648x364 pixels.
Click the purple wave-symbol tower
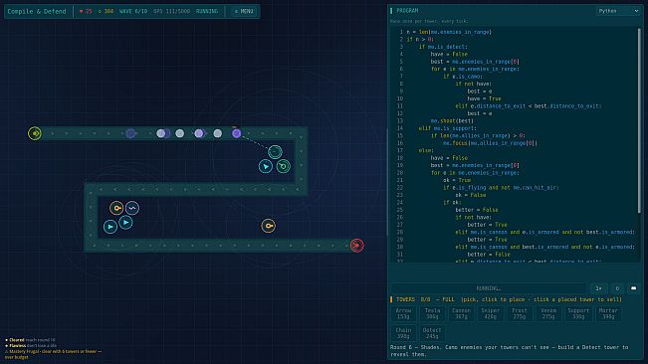point(132,208)
